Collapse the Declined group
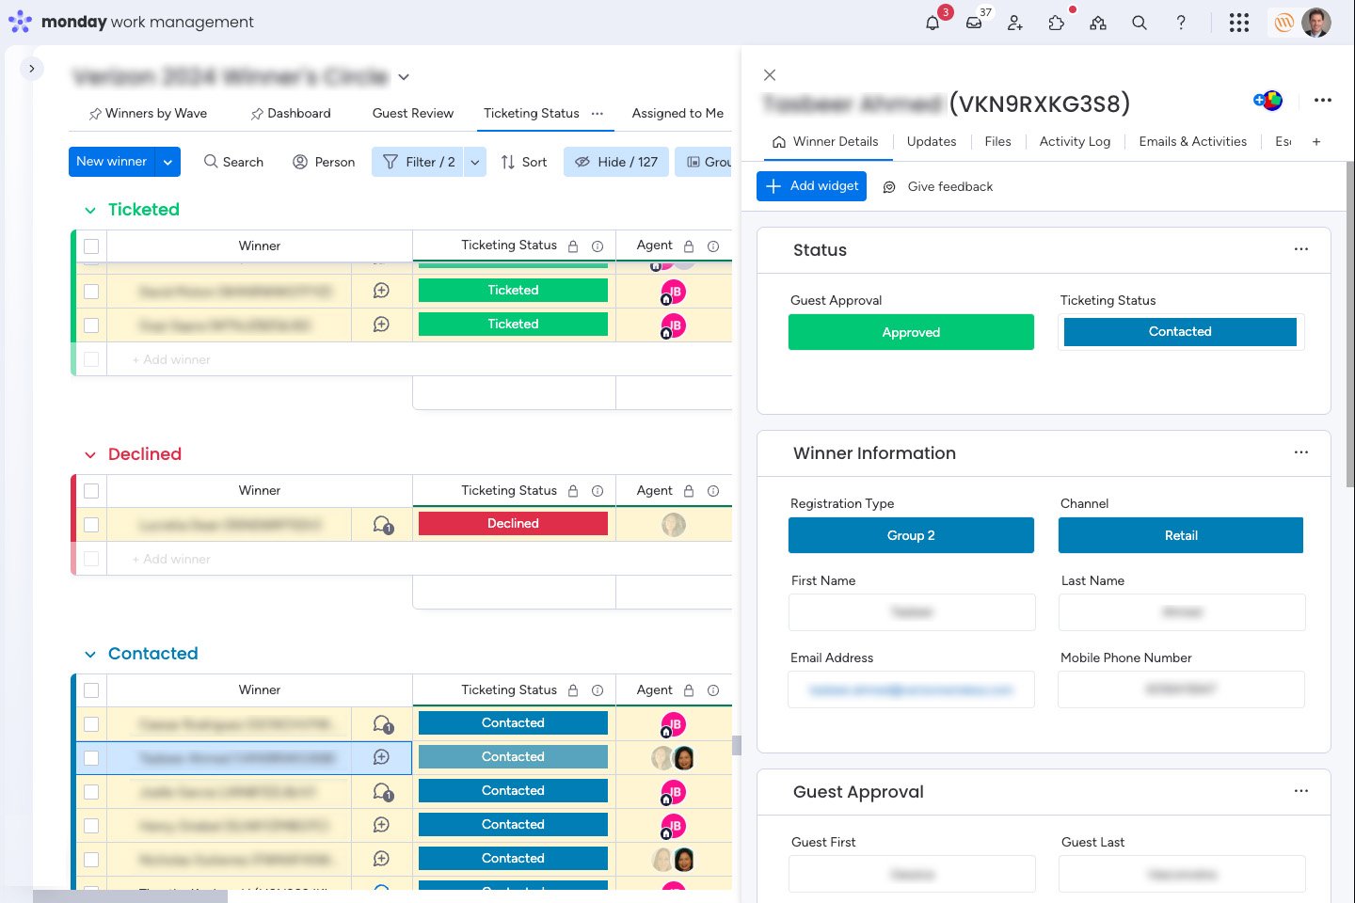This screenshot has width=1355, height=903. (90, 455)
